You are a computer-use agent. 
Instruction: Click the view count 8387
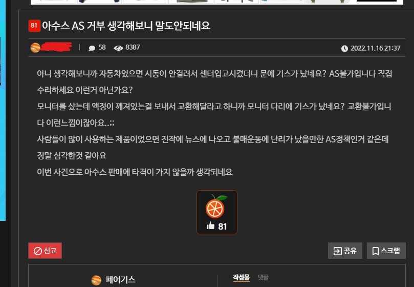tap(133, 47)
